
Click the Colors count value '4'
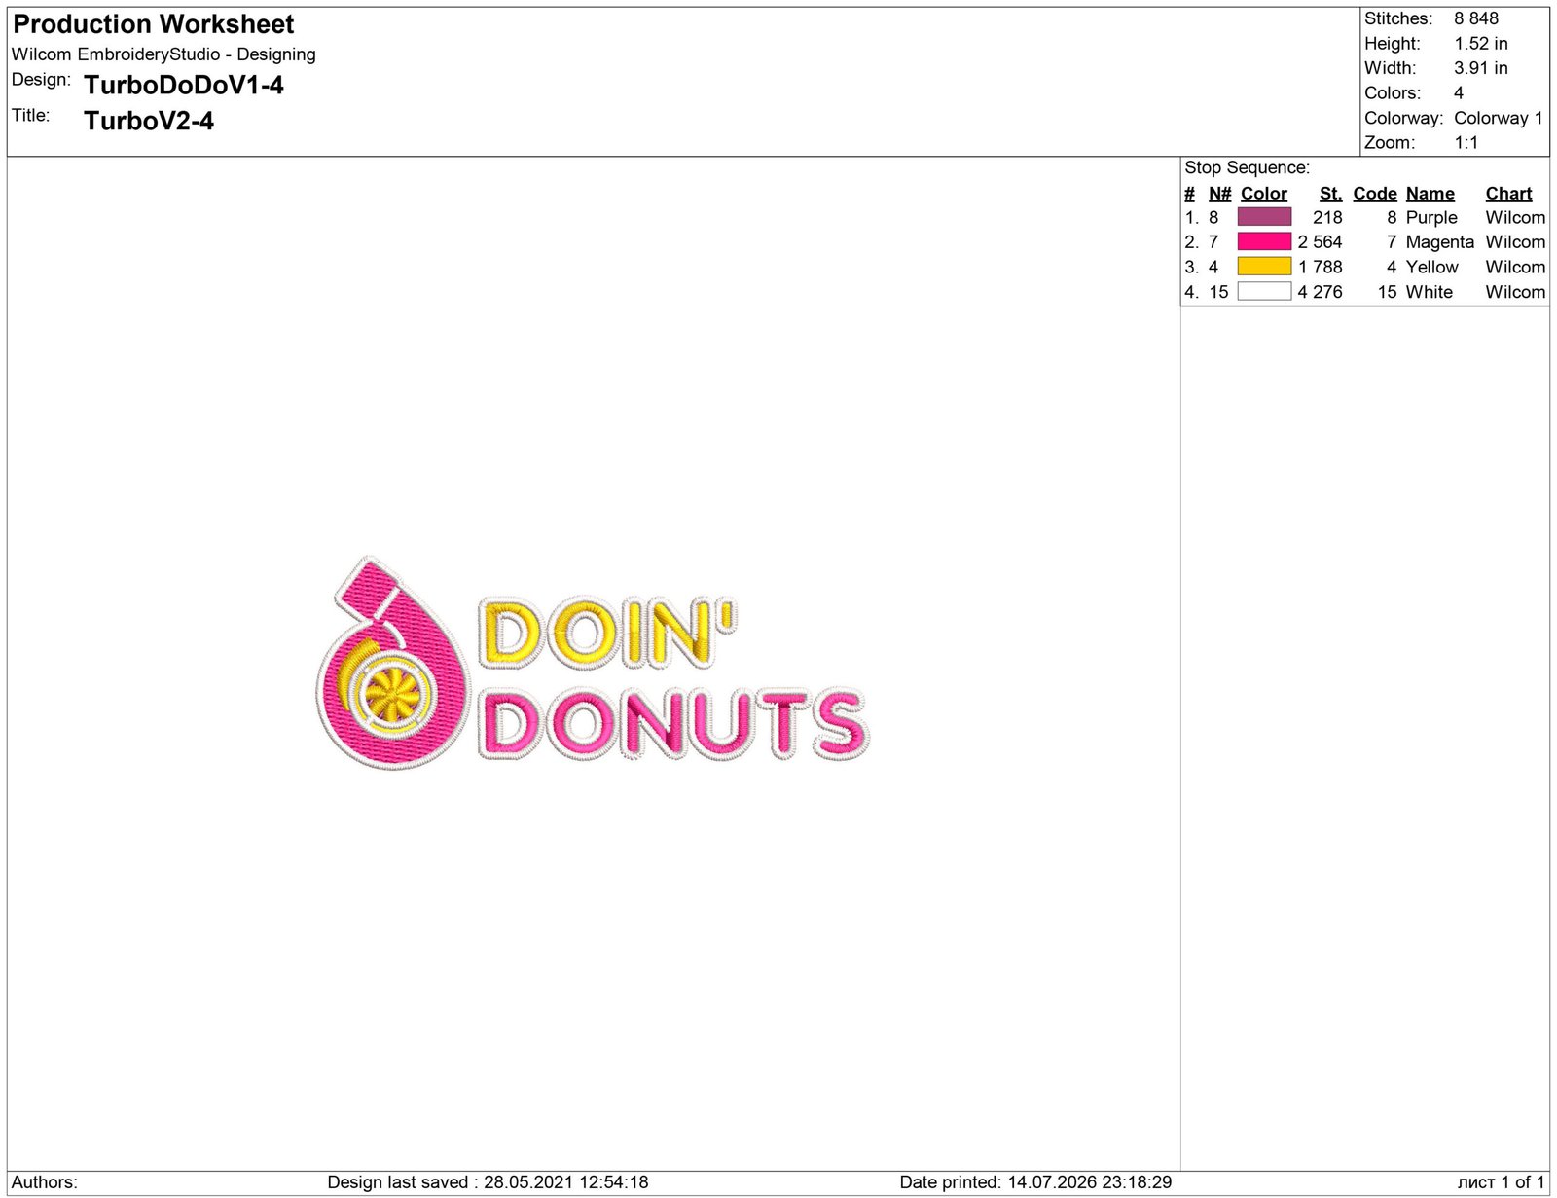pos(1459,93)
